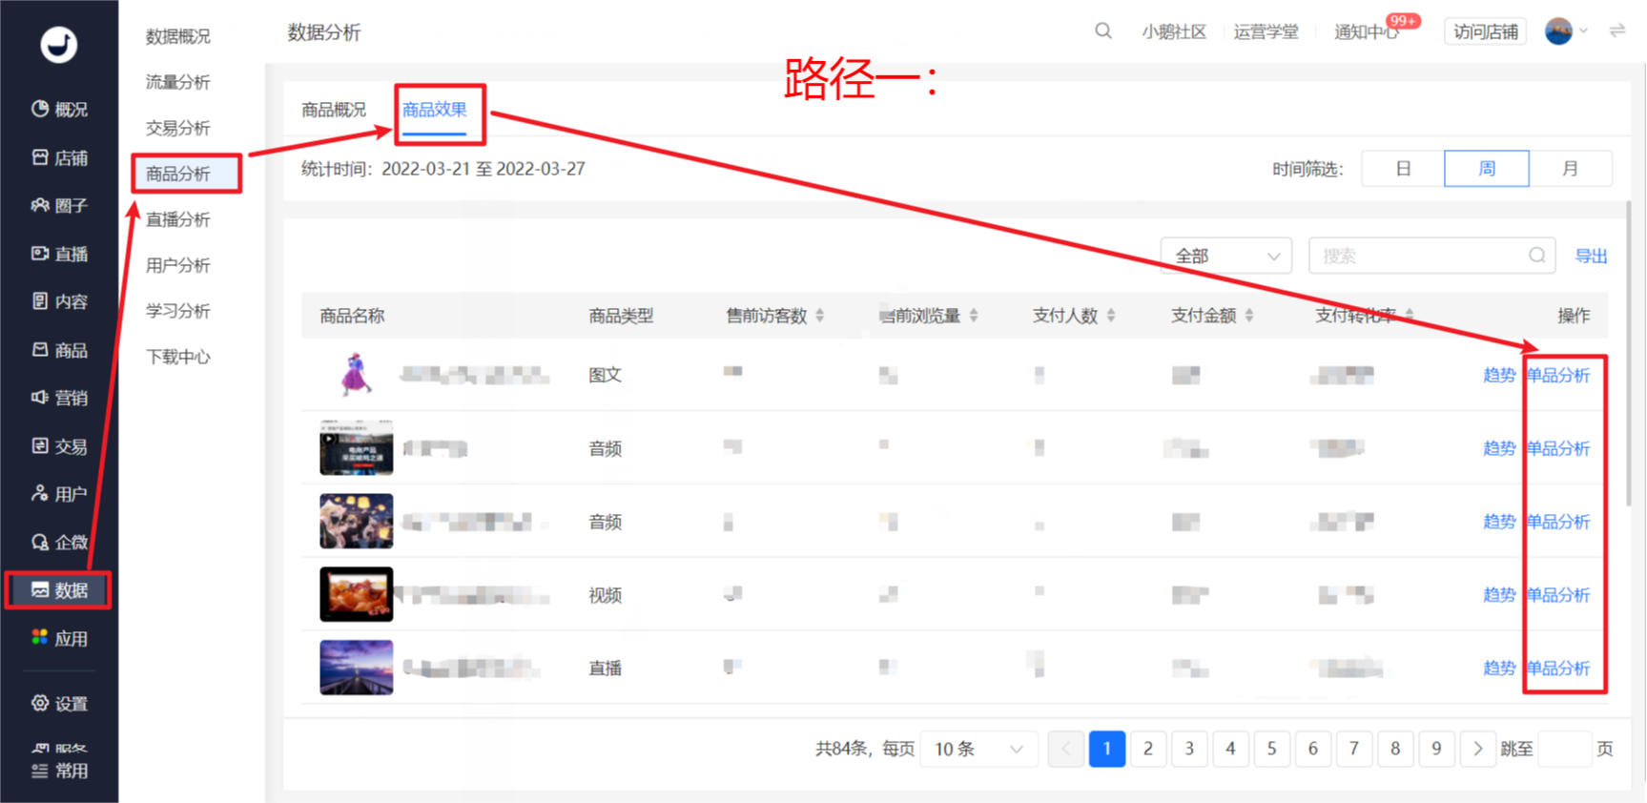Open 通知中心 notifications
This screenshot has height=803, width=1647.
[x=1366, y=31]
